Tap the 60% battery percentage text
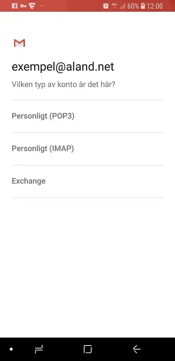 [x=133, y=6]
